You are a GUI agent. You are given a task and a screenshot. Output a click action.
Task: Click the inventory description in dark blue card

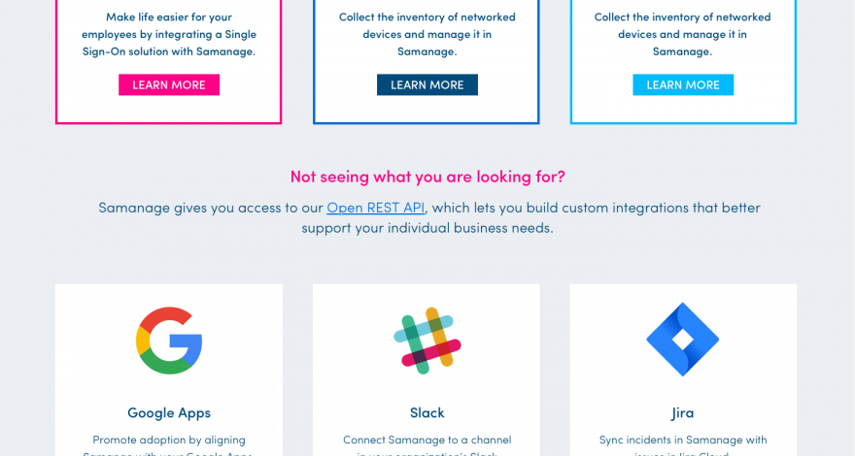coord(427,34)
